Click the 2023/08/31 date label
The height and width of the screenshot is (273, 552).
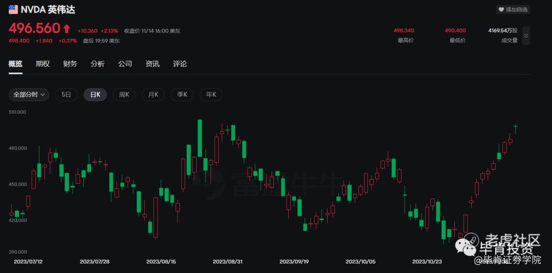tap(227, 262)
